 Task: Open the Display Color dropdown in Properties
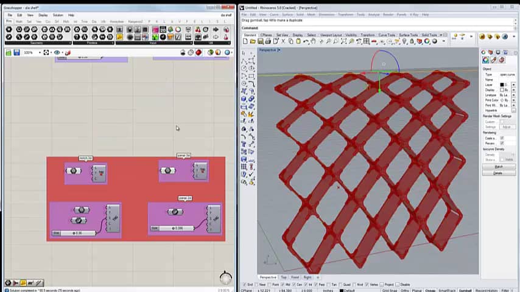tap(513, 90)
